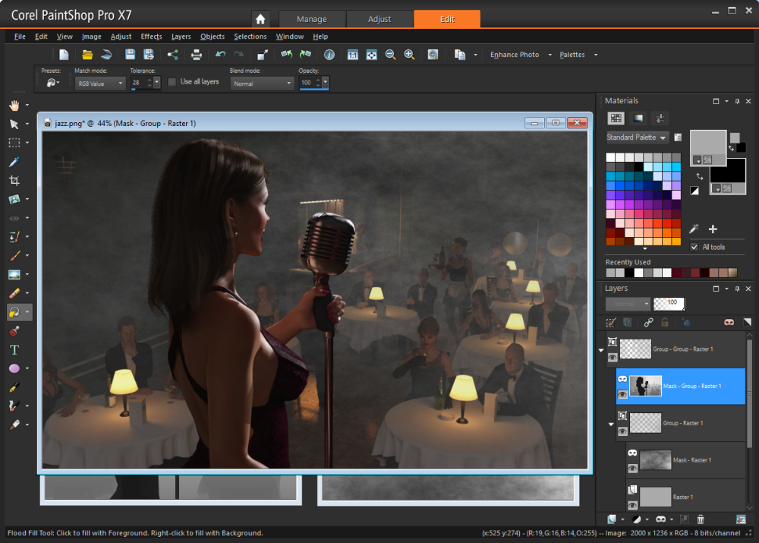Open the Standard Palette dropdown

[x=638, y=137]
